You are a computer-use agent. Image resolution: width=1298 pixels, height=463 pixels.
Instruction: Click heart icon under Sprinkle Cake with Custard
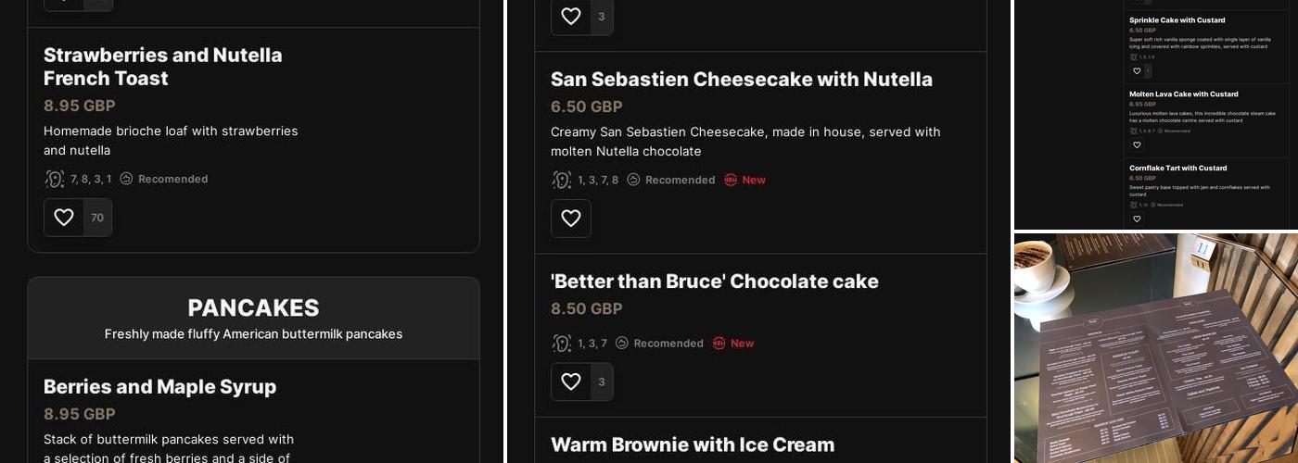pyautogui.click(x=1137, y=71)
